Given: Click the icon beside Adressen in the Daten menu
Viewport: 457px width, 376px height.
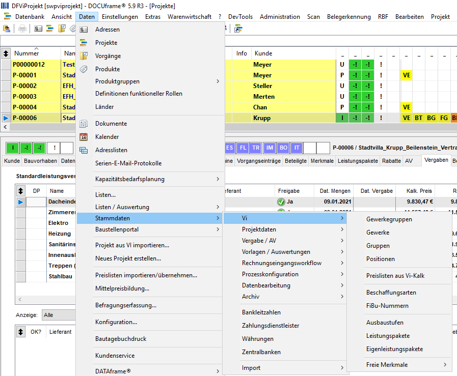Looking at the screenshot, I should coord(84,30).
